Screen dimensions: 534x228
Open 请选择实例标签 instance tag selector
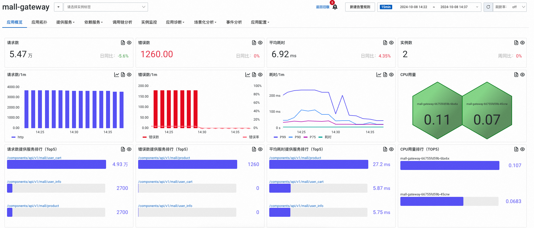[x=106, y=7]
